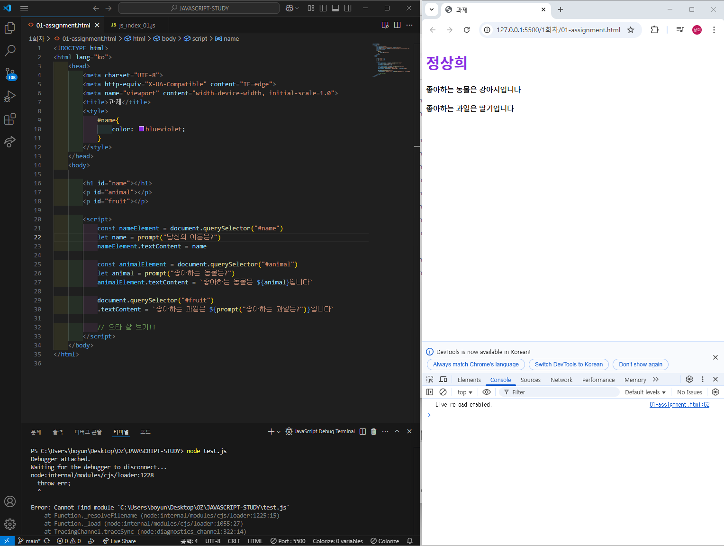The height and width of the screenshot is (546, 724).
Task: Open the Chrome Extensions puzzle icon
Action: tap(654, 30)
